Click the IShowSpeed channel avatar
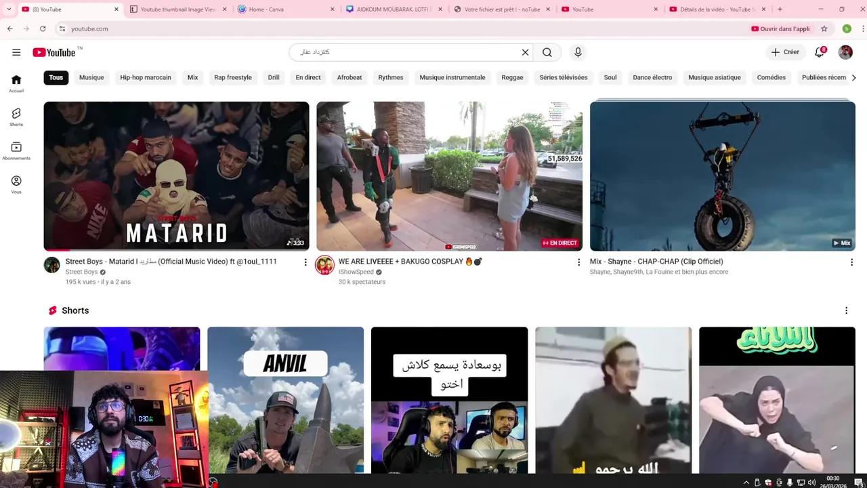This screenshot has height=488, width=867. (x=325, y=265)
